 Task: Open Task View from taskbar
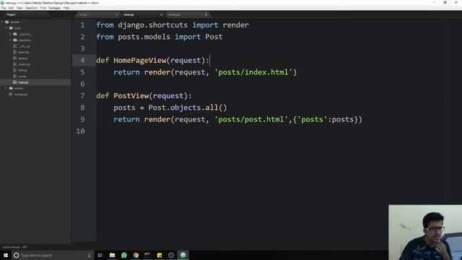[x=100, y=255]
